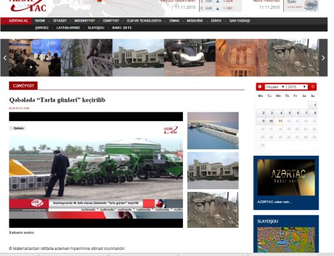
Task: Open ELM VƏ TEXNOLOGİYA menu section
Action: tap(144, 21)
